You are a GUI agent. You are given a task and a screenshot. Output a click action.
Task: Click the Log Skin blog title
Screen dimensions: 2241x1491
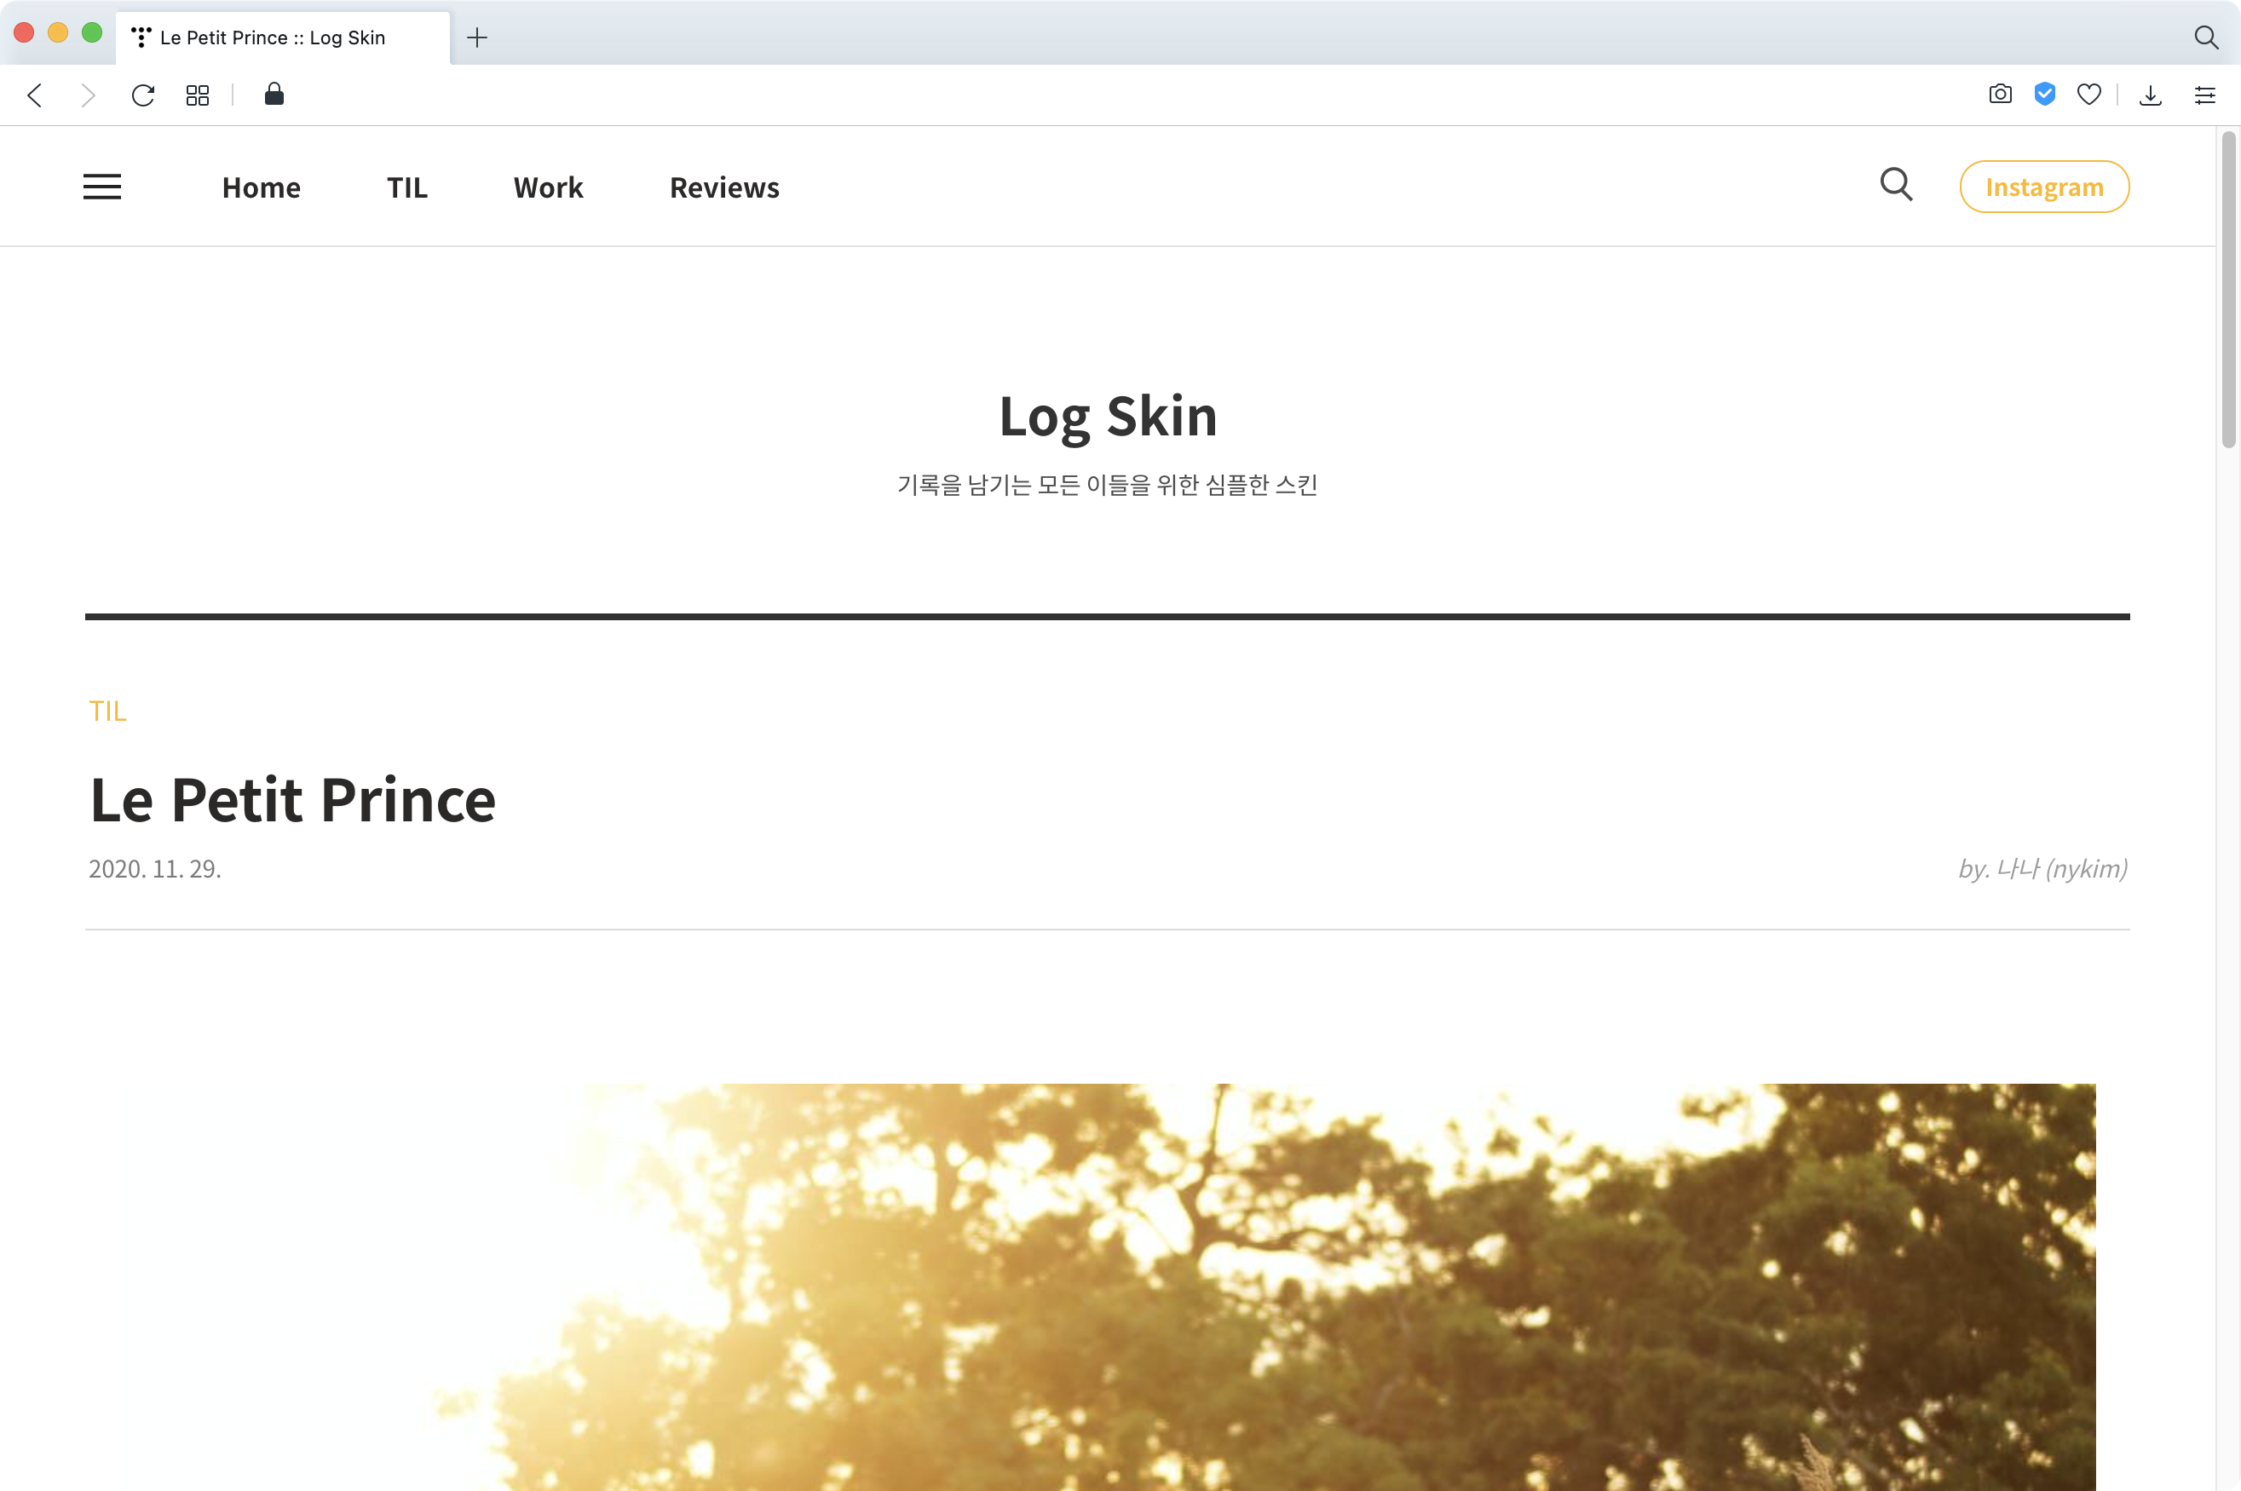(1108, 416)
